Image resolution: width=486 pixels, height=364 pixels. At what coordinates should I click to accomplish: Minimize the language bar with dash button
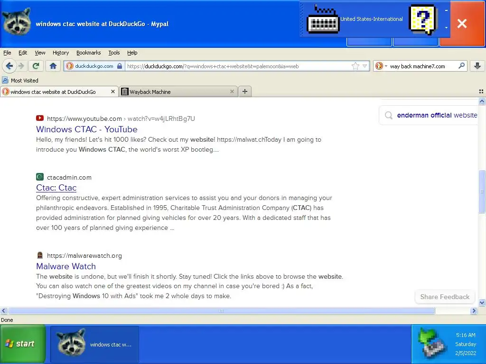(x=446, y=10)
